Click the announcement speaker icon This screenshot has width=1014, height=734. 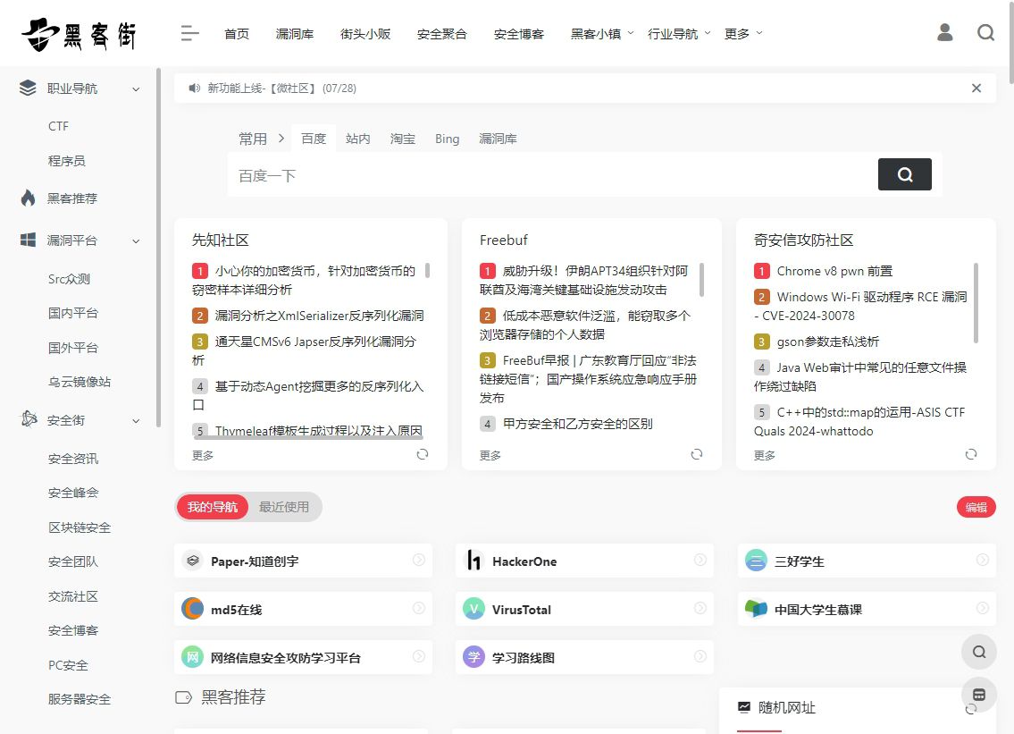[194, 88]
